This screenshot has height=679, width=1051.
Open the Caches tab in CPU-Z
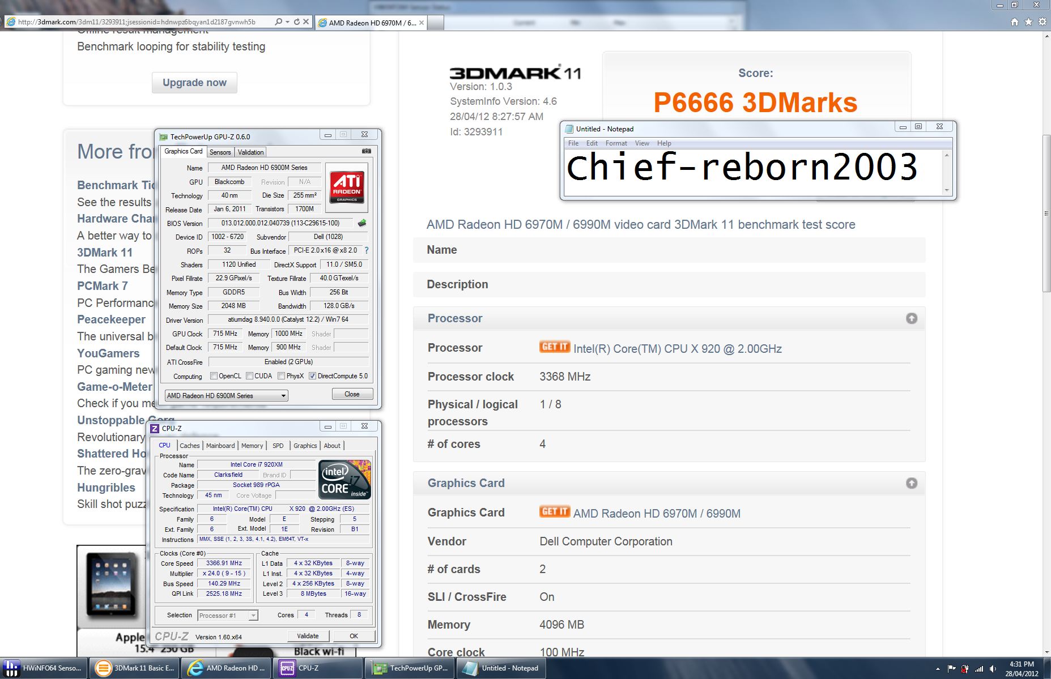tap(190, 446)
